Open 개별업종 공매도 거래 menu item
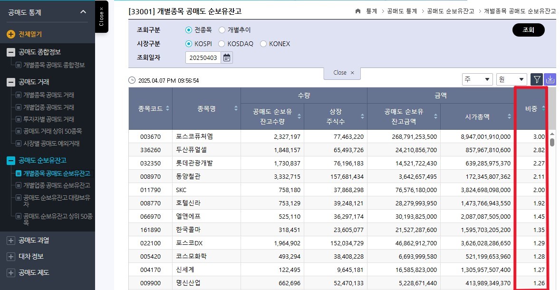Viewport: 560px width, 290px height. (49, 107)
